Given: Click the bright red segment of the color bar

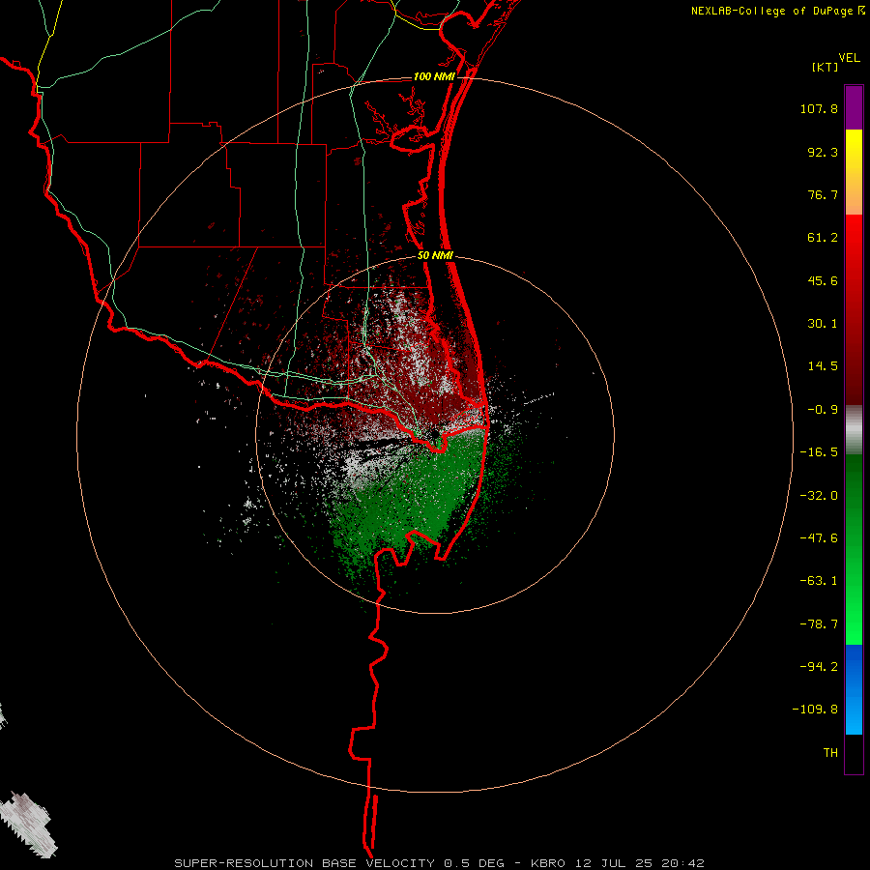Looking at the screenshot, I should coord(854,233).
